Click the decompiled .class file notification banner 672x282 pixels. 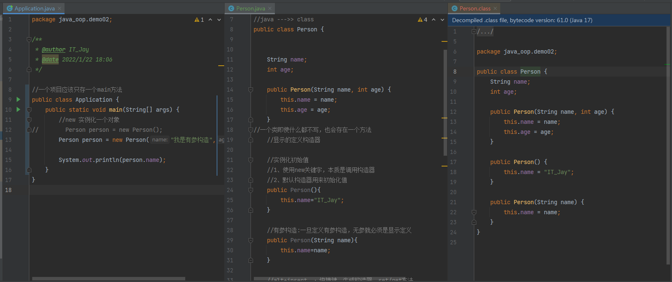tap(560, 20)
